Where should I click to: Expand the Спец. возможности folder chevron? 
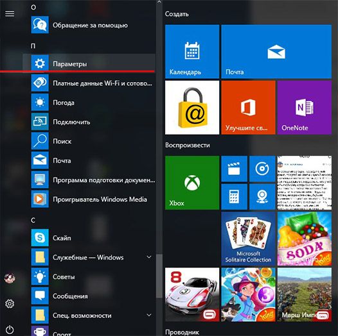pyautogui.click(x=148, y=315)
